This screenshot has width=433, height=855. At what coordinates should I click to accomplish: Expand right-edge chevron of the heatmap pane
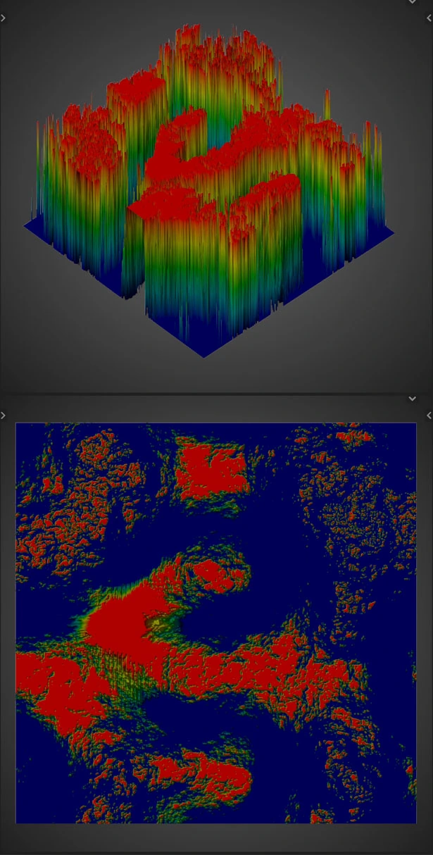[429, 416]
